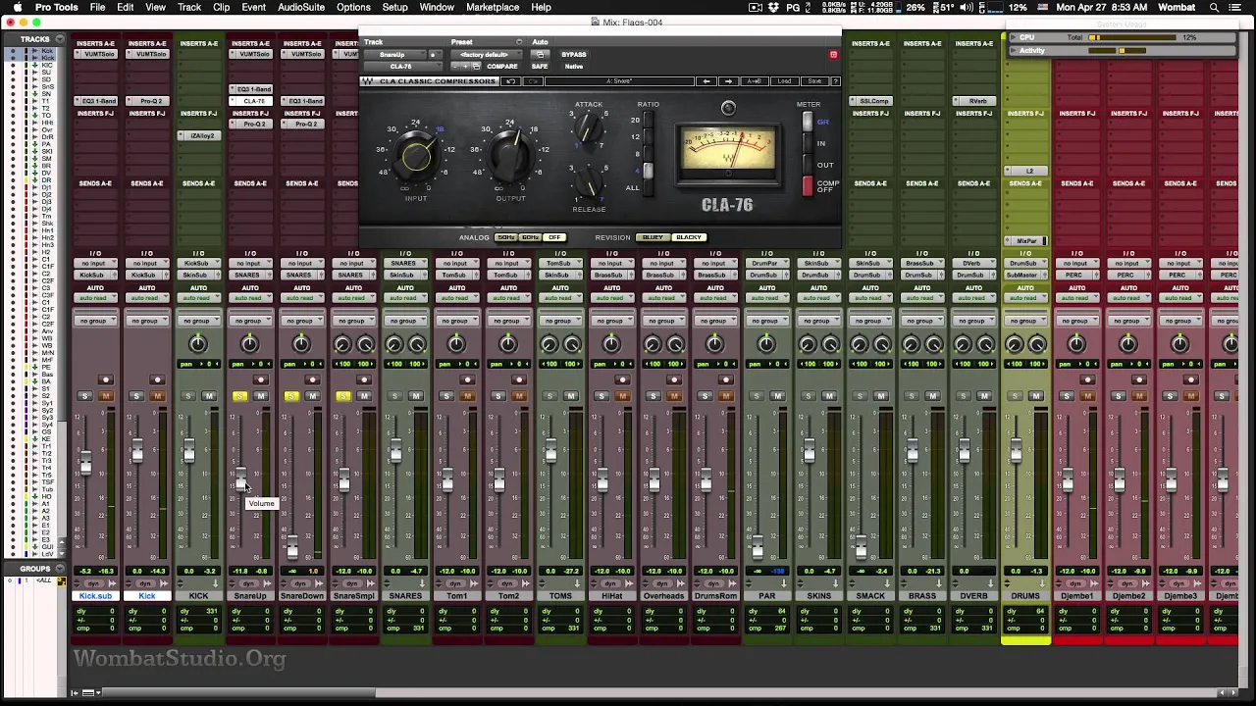
Task: Mute the Kick.sub track
Action: point(106,396)
